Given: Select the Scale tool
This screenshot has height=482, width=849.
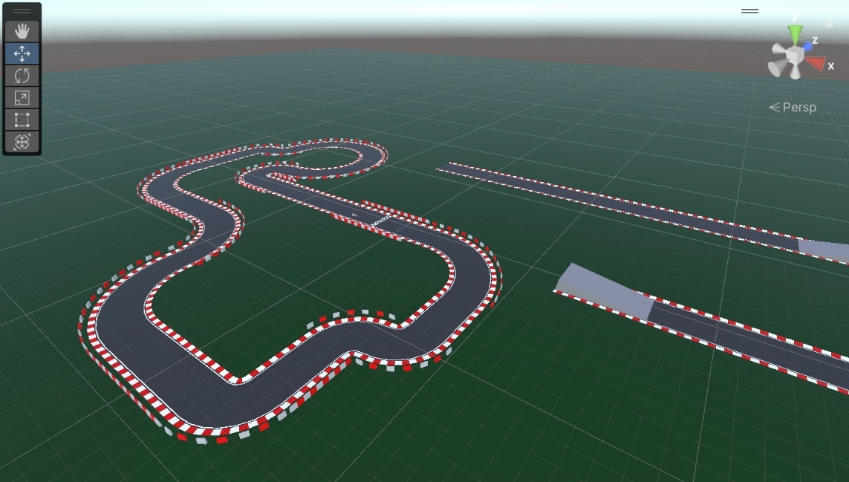Looking at the screenshot, I should pyautogui.click(x=22, y=98).
